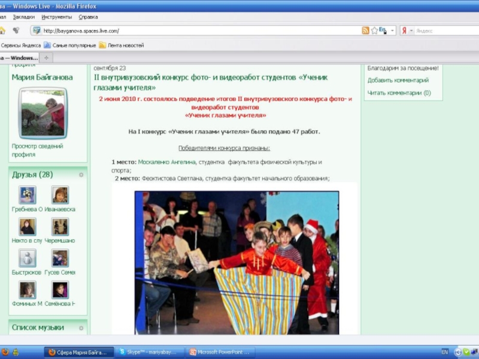Click the stage performance photo in post
This screenshot has width=479, height=359.
coord(237,263)
